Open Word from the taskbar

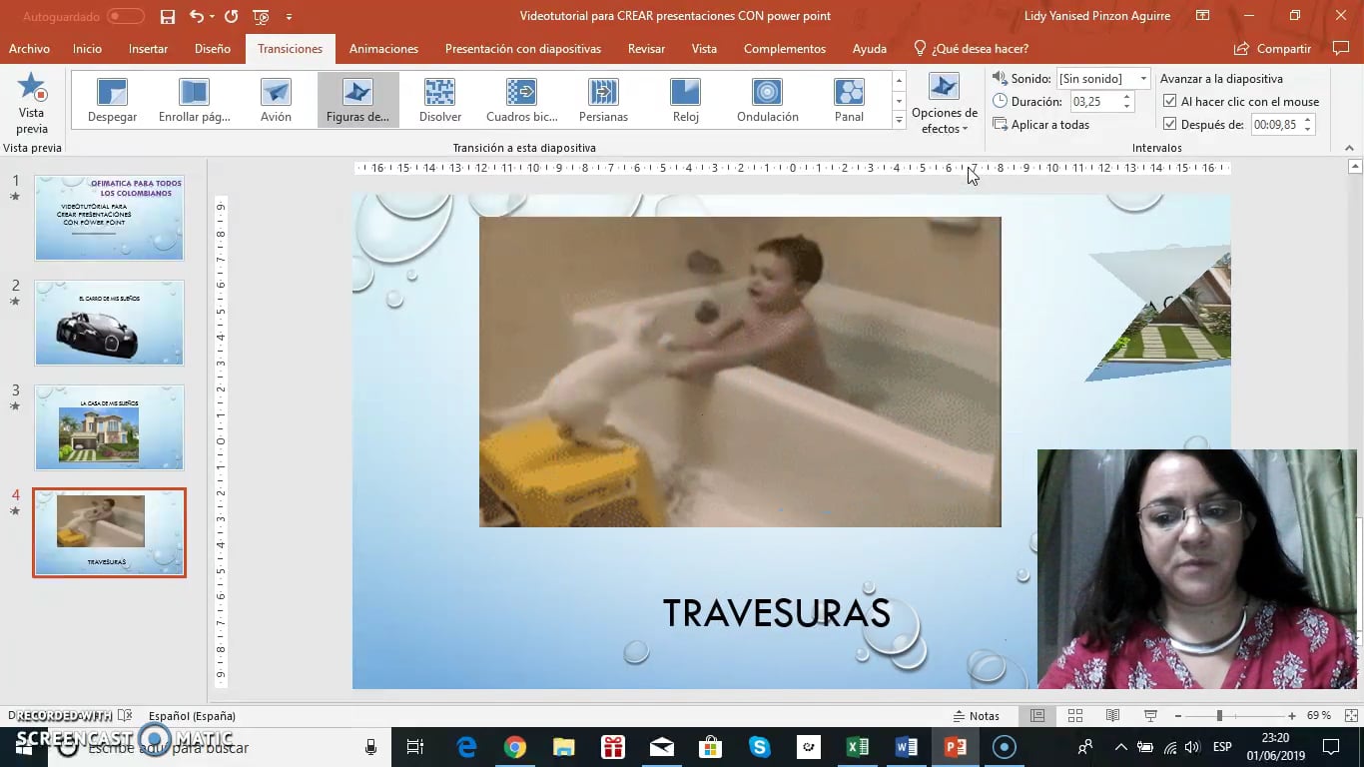point(906,747)
